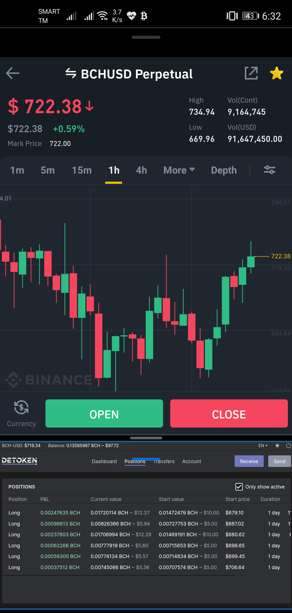Tap the swap arrows icon beside BCHUSD Perpetual

[x=71, y=73]
